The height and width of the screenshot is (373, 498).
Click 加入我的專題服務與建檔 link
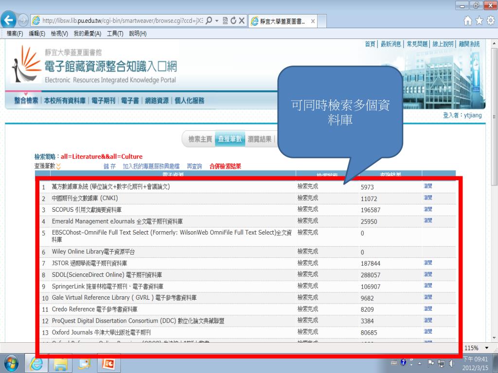point(151,166)
